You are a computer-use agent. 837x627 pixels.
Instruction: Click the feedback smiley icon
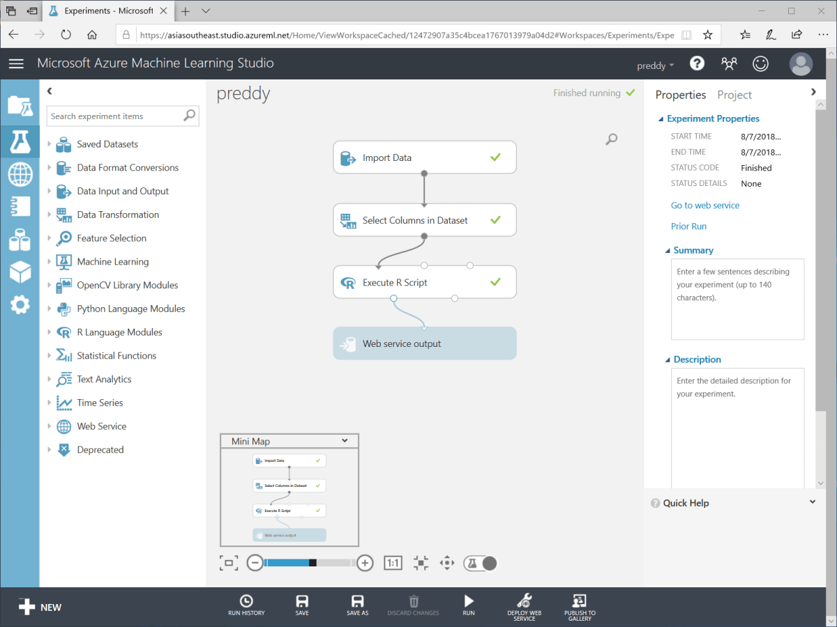pos(760,63)
